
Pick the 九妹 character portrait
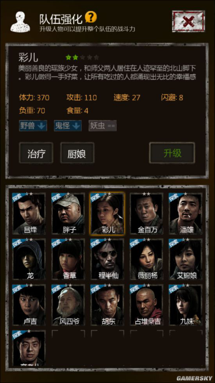click(x=185, y=305)
